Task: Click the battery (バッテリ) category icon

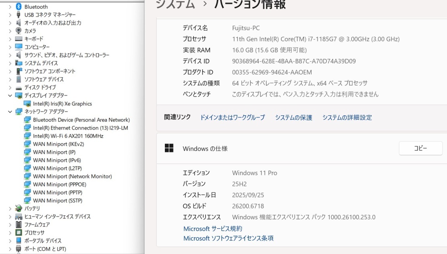Action: (x=19, y=208)
